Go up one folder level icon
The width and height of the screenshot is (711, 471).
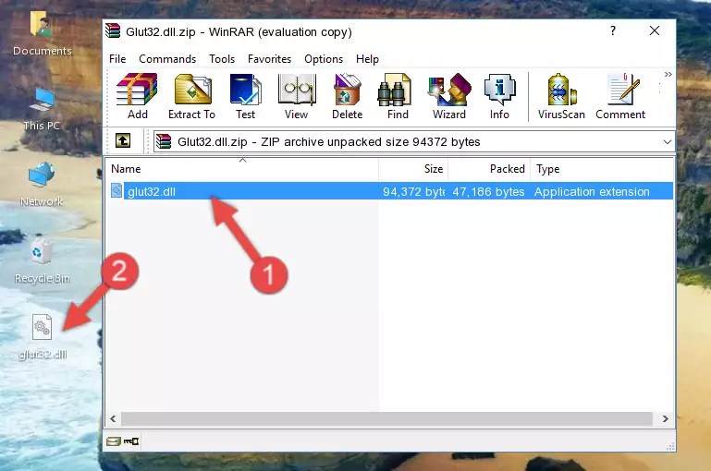pyautogui.click(x=123, y=141)
